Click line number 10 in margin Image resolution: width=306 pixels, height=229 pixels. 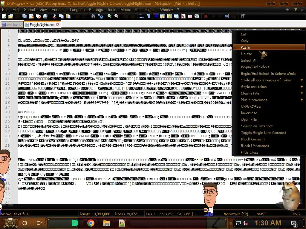point(7,74)
